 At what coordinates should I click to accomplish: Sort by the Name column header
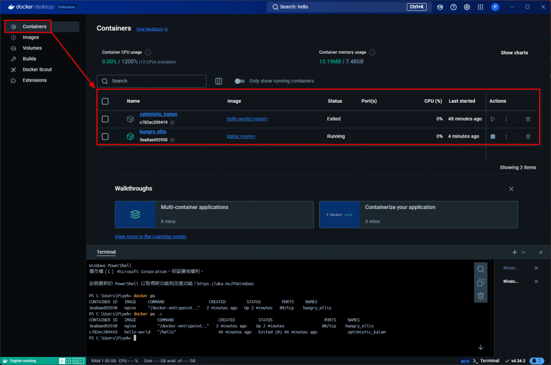pos(133,101)
